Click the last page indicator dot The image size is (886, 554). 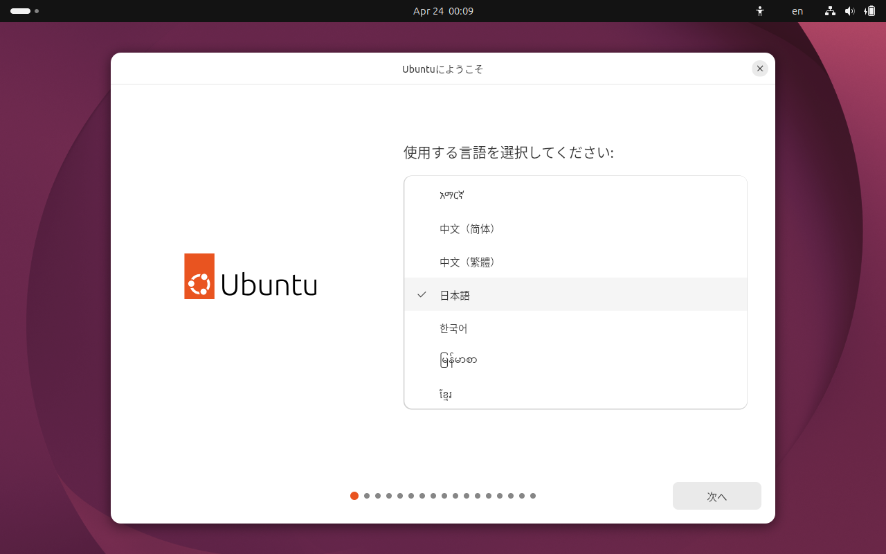[532, 496]
